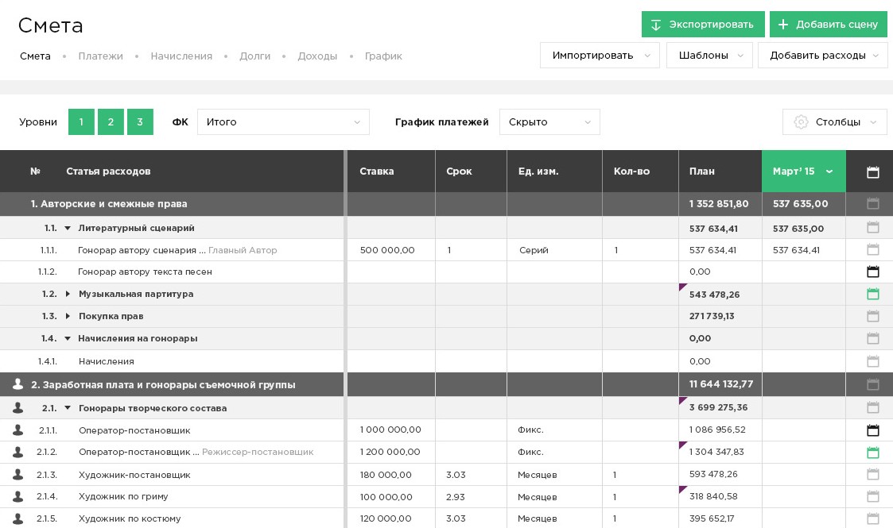The height and width of the screenshot is (528, 893).
Task: Click the calendar icon in the table header
Action: click(x=872, y=172)
